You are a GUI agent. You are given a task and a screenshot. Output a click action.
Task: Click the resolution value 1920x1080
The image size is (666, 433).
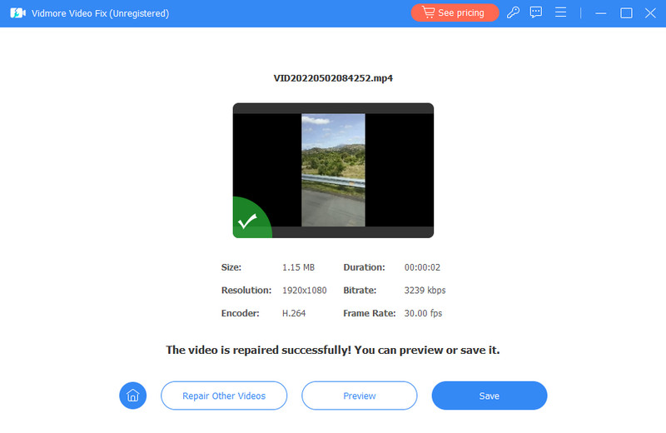coord(305,291)
